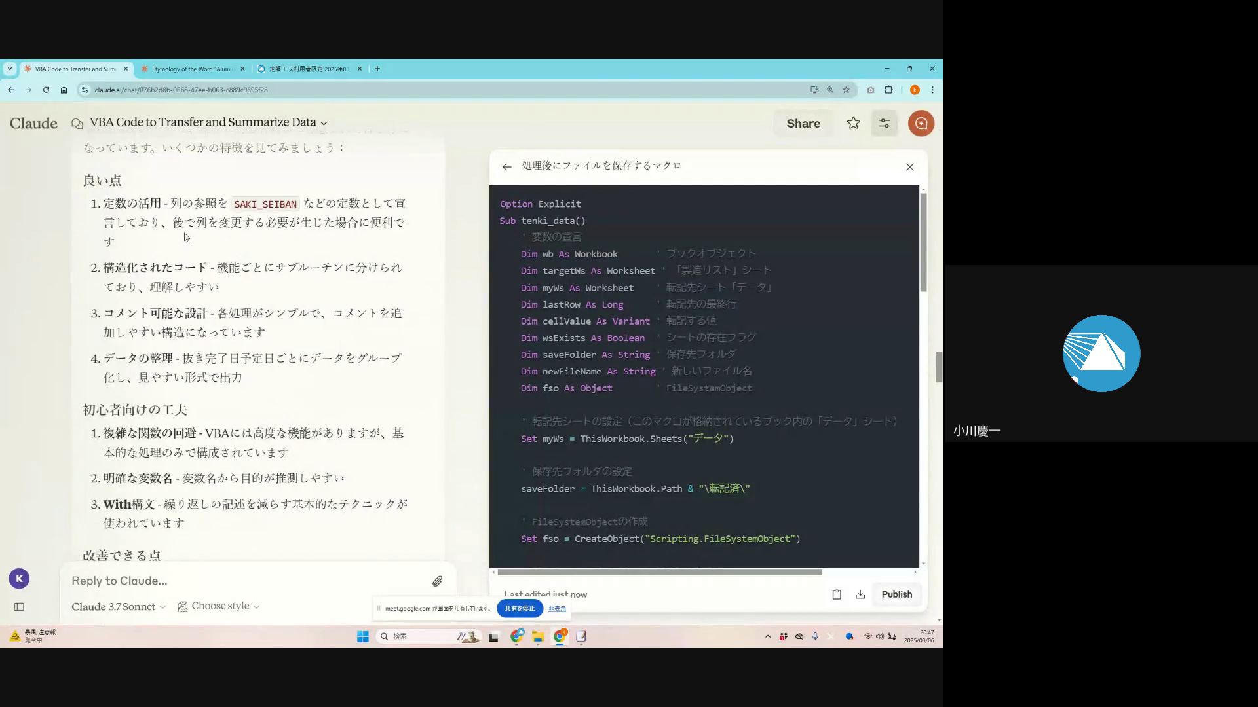Open chat controls settings icon
The image size is (1258, 707).
click(884, 123)
